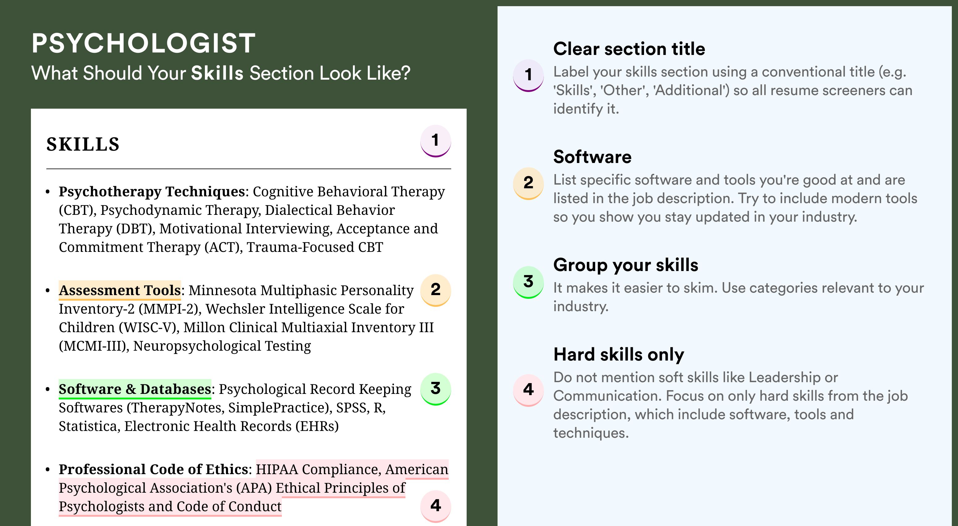Select the green 3 badge next to Group your skills
The width and height of the screenshot is (958, 526).
[x=528, y=282]
